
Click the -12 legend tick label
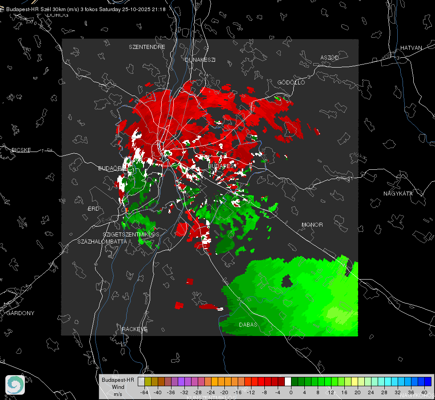251,392
